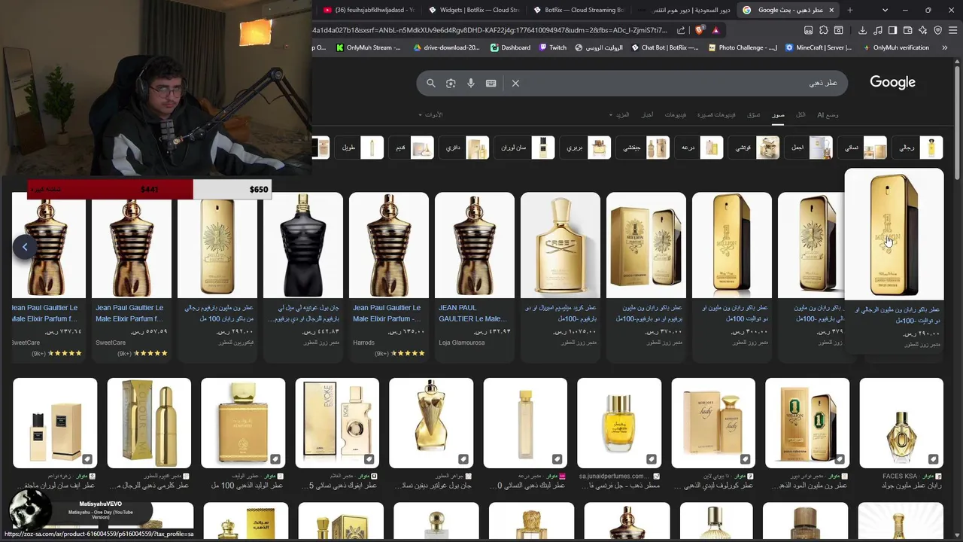The image size is (963, 542).
Task: Expand the المزيد more dropdown
Action: click(620, 115)
